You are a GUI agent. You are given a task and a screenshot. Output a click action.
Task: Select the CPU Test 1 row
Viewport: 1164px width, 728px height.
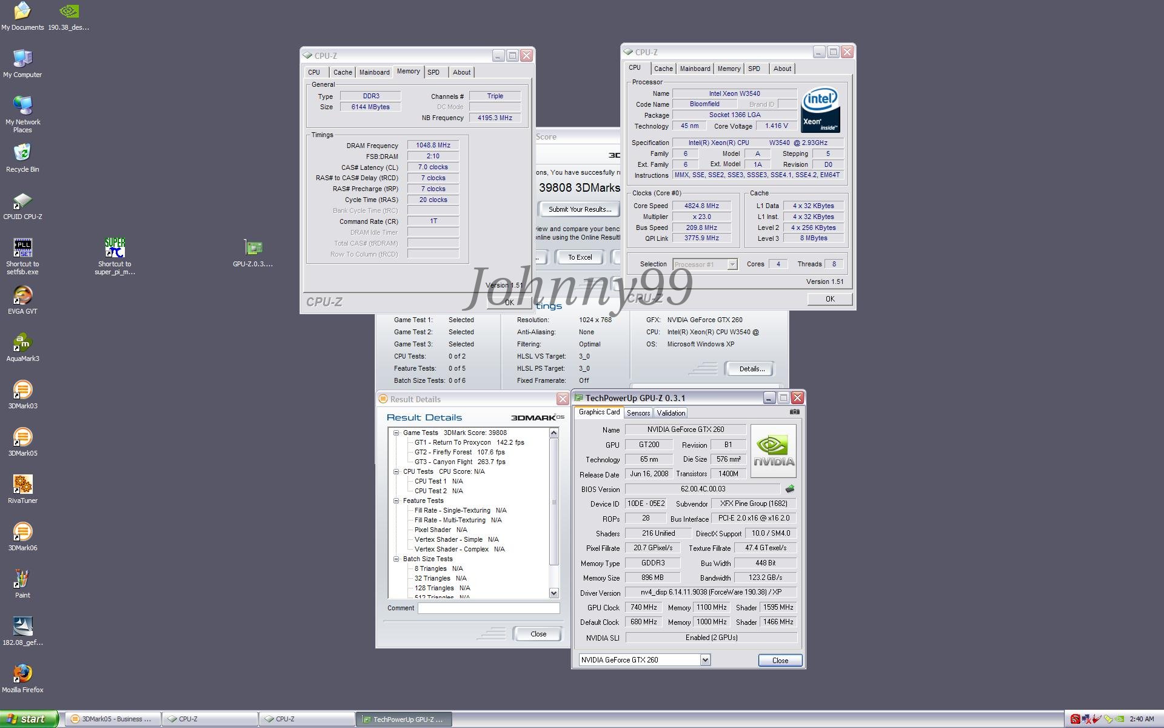point(438,482)
